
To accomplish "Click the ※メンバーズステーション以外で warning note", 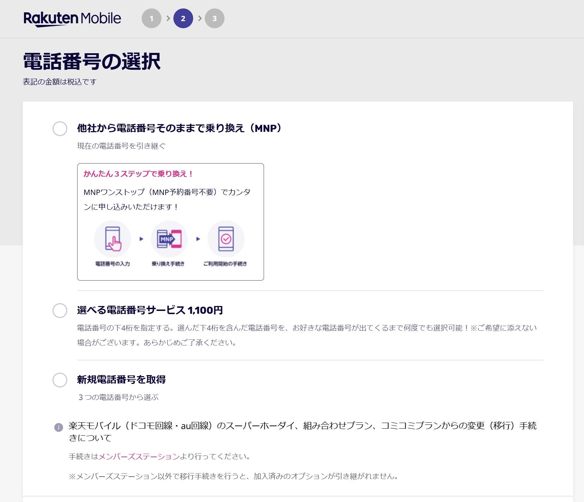I will pyautogui.click(x=234, y=476).
